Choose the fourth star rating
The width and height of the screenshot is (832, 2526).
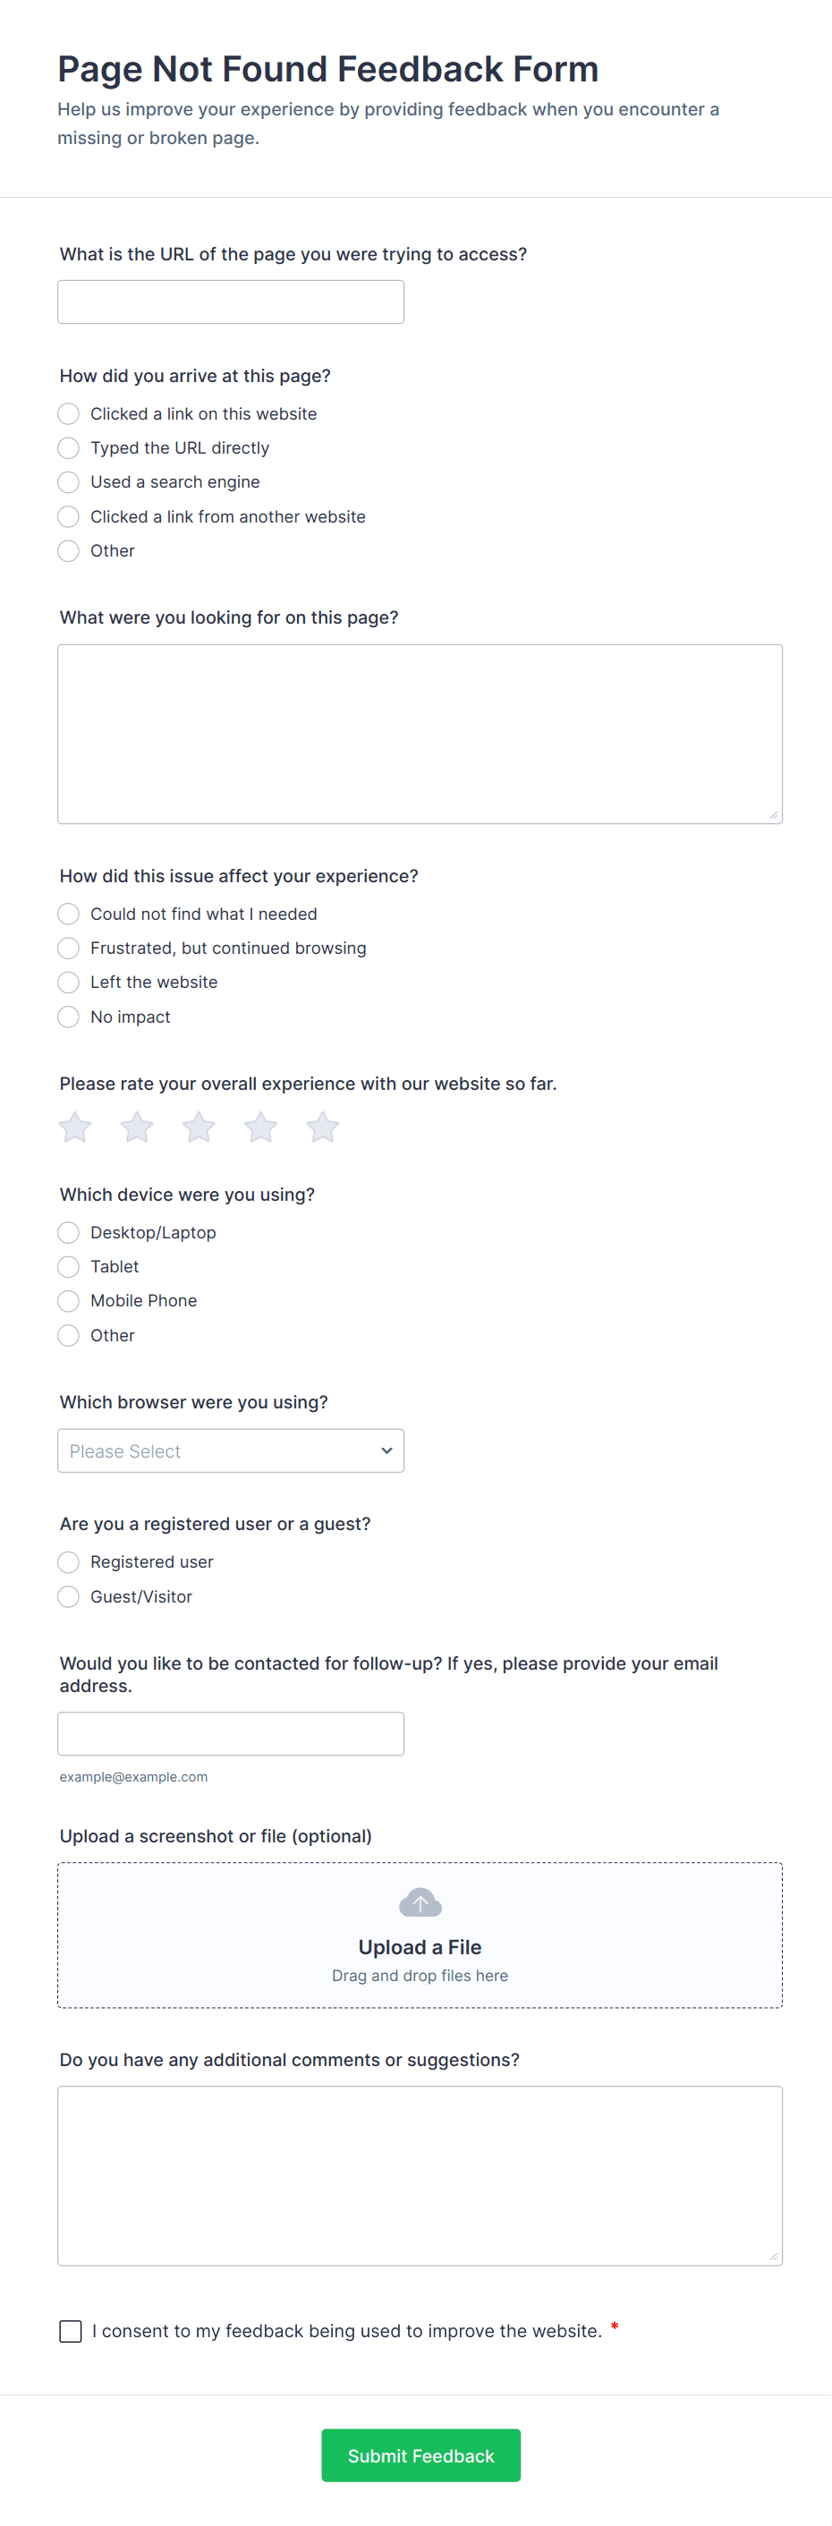260,1127
